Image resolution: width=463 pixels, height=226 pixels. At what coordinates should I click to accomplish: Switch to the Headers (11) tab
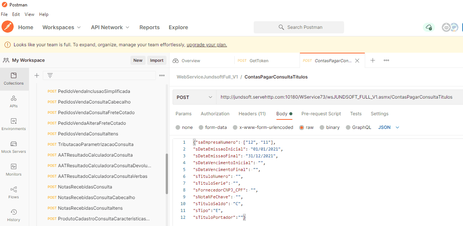tap(252, 114)
